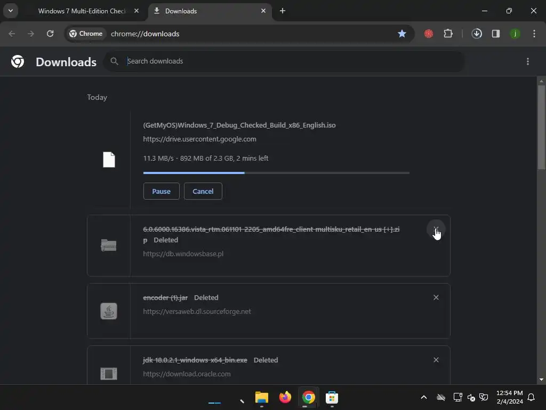Open the profile avatar menu
This screenshot has width=546, height=410.
tap(515, 34)
